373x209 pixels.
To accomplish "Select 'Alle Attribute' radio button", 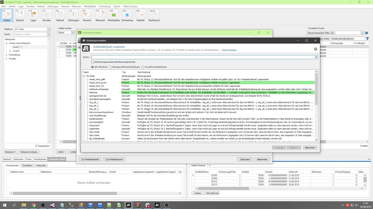I will tap(92, 67).
